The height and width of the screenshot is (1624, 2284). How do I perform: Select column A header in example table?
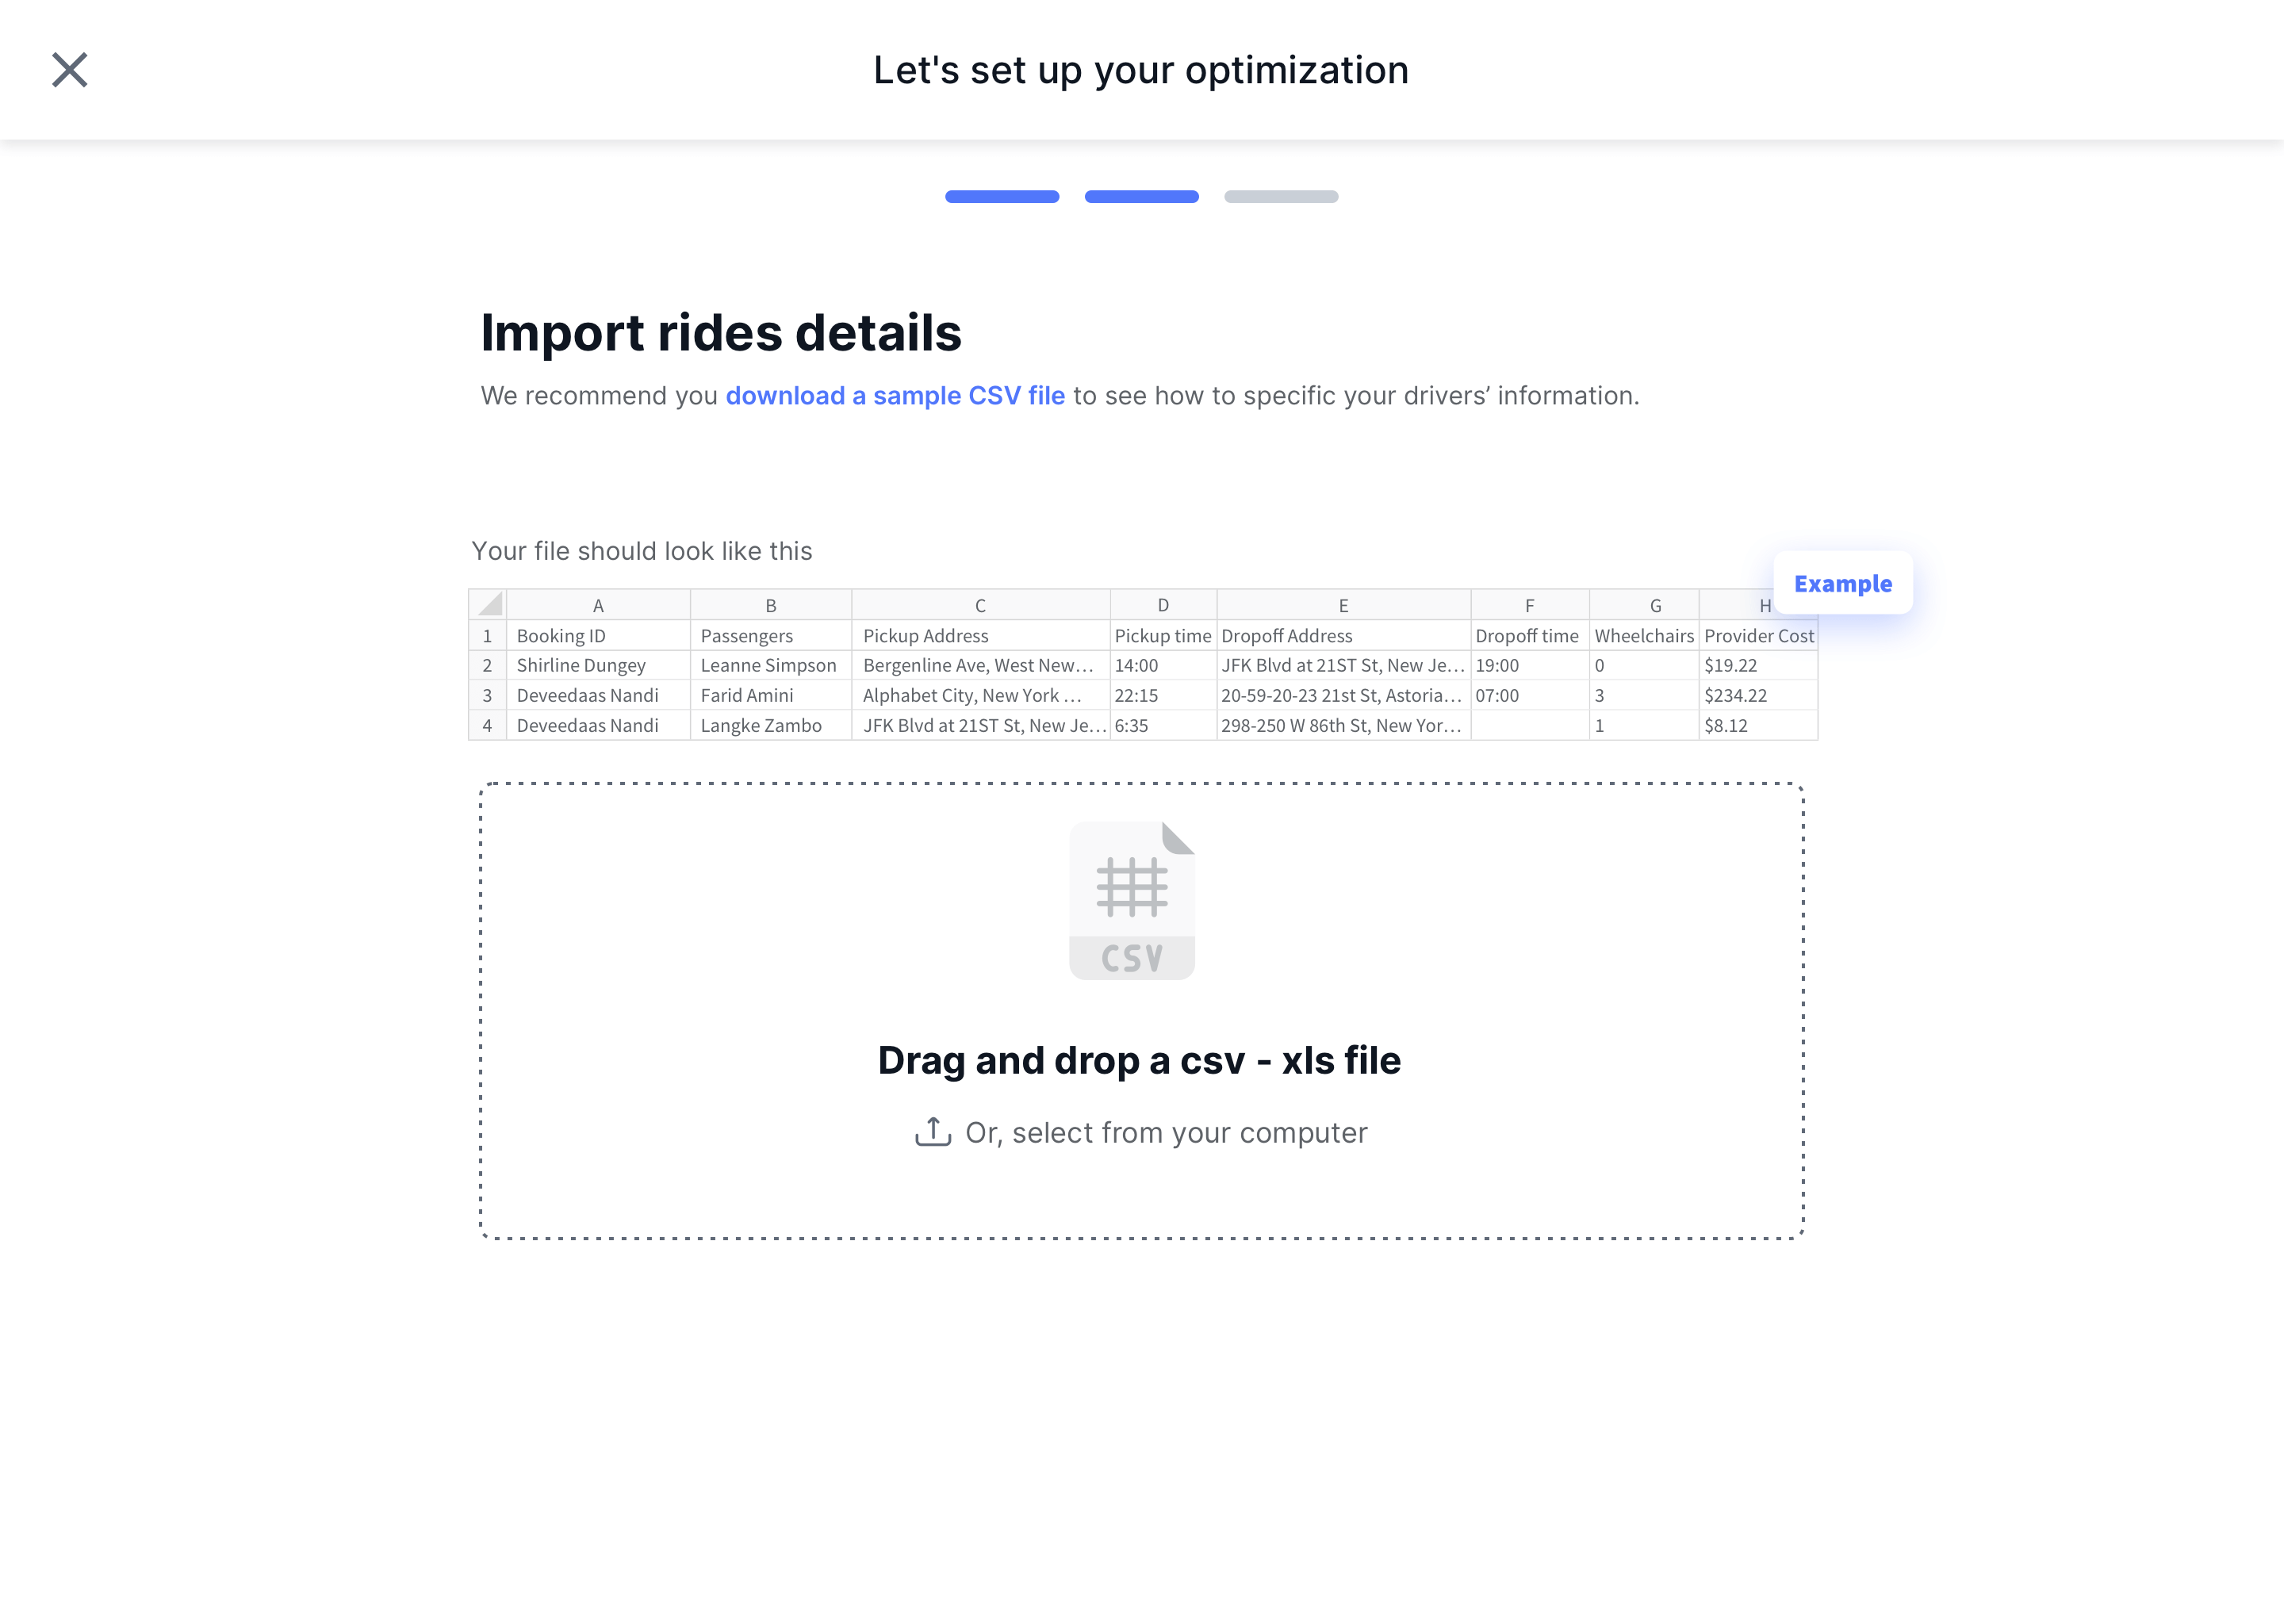point(598,606)
